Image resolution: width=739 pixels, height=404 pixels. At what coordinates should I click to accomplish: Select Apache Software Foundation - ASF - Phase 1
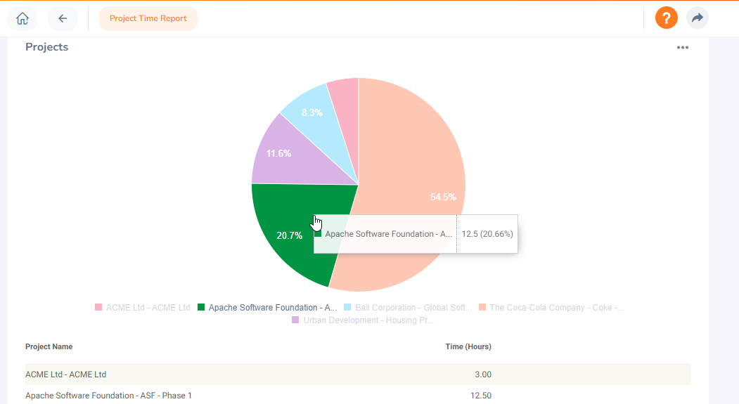pos(358,395)
